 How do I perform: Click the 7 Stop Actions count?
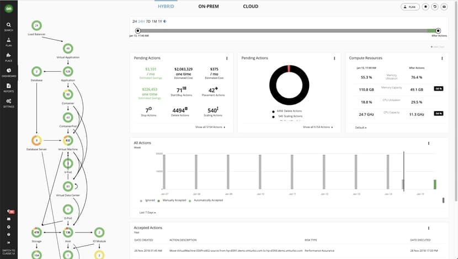[x=148, y=110]
